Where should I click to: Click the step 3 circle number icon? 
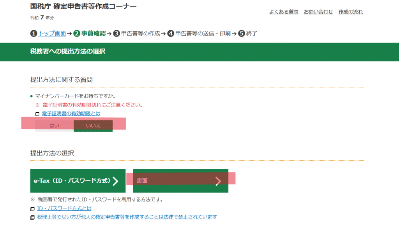(x=117, y=33)
